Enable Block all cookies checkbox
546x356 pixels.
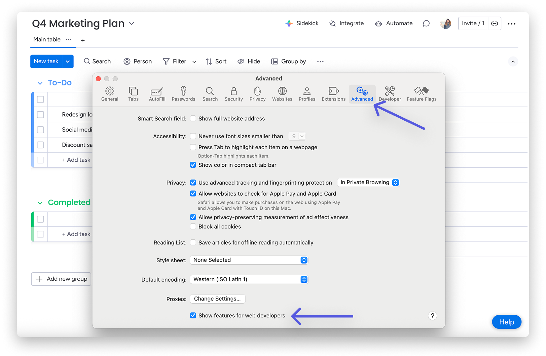[193, 227]
